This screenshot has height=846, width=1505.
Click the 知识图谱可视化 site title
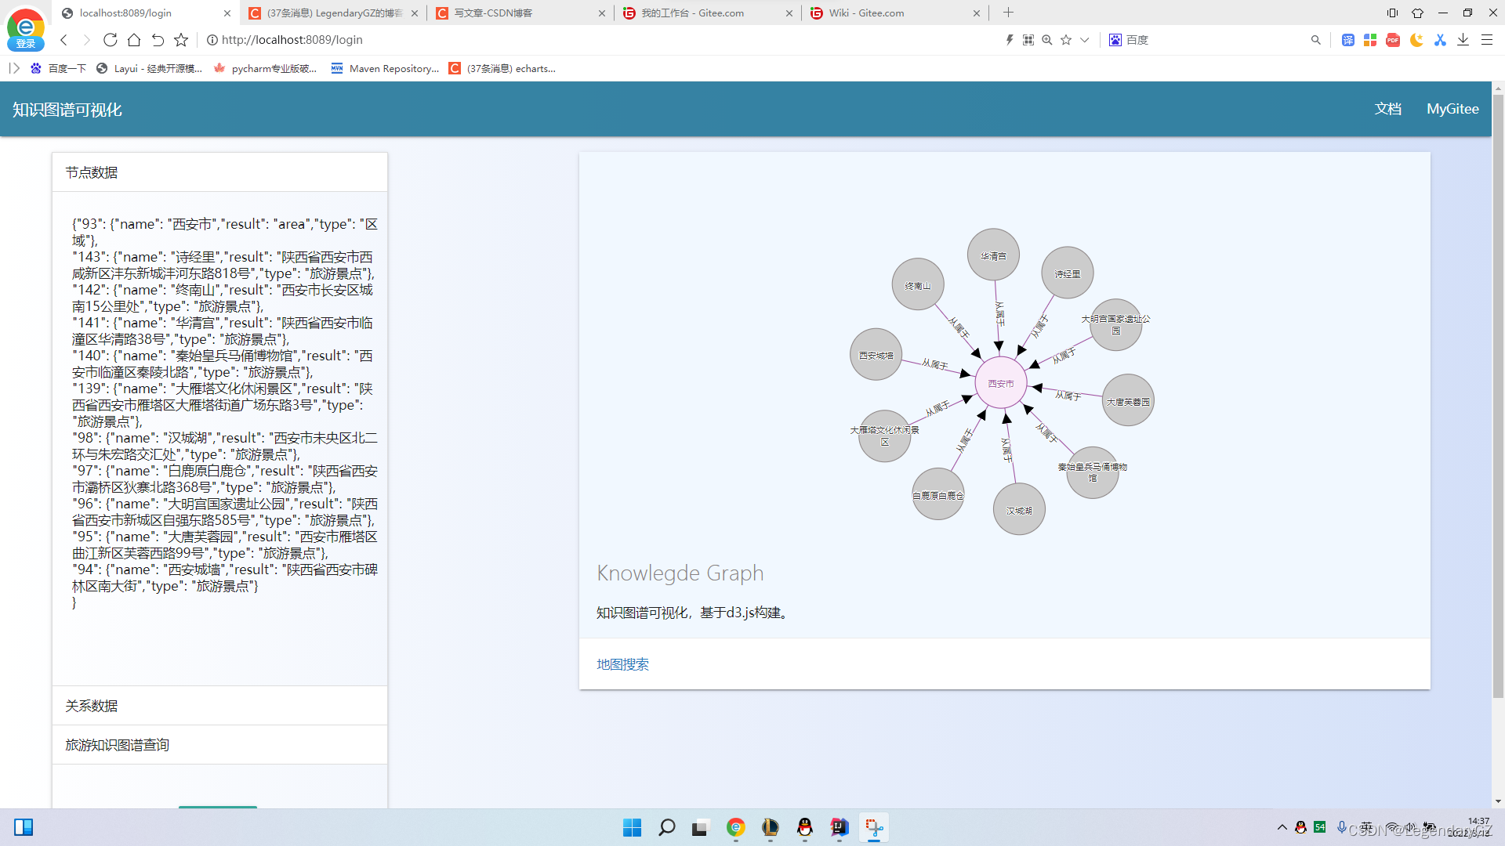[67, 110]
